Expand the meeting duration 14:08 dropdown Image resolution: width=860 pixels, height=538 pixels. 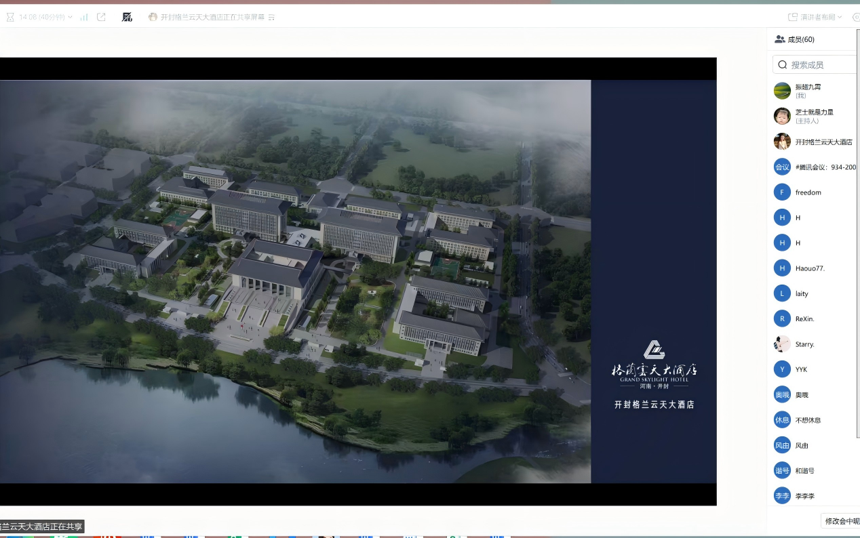click(70, 17)
